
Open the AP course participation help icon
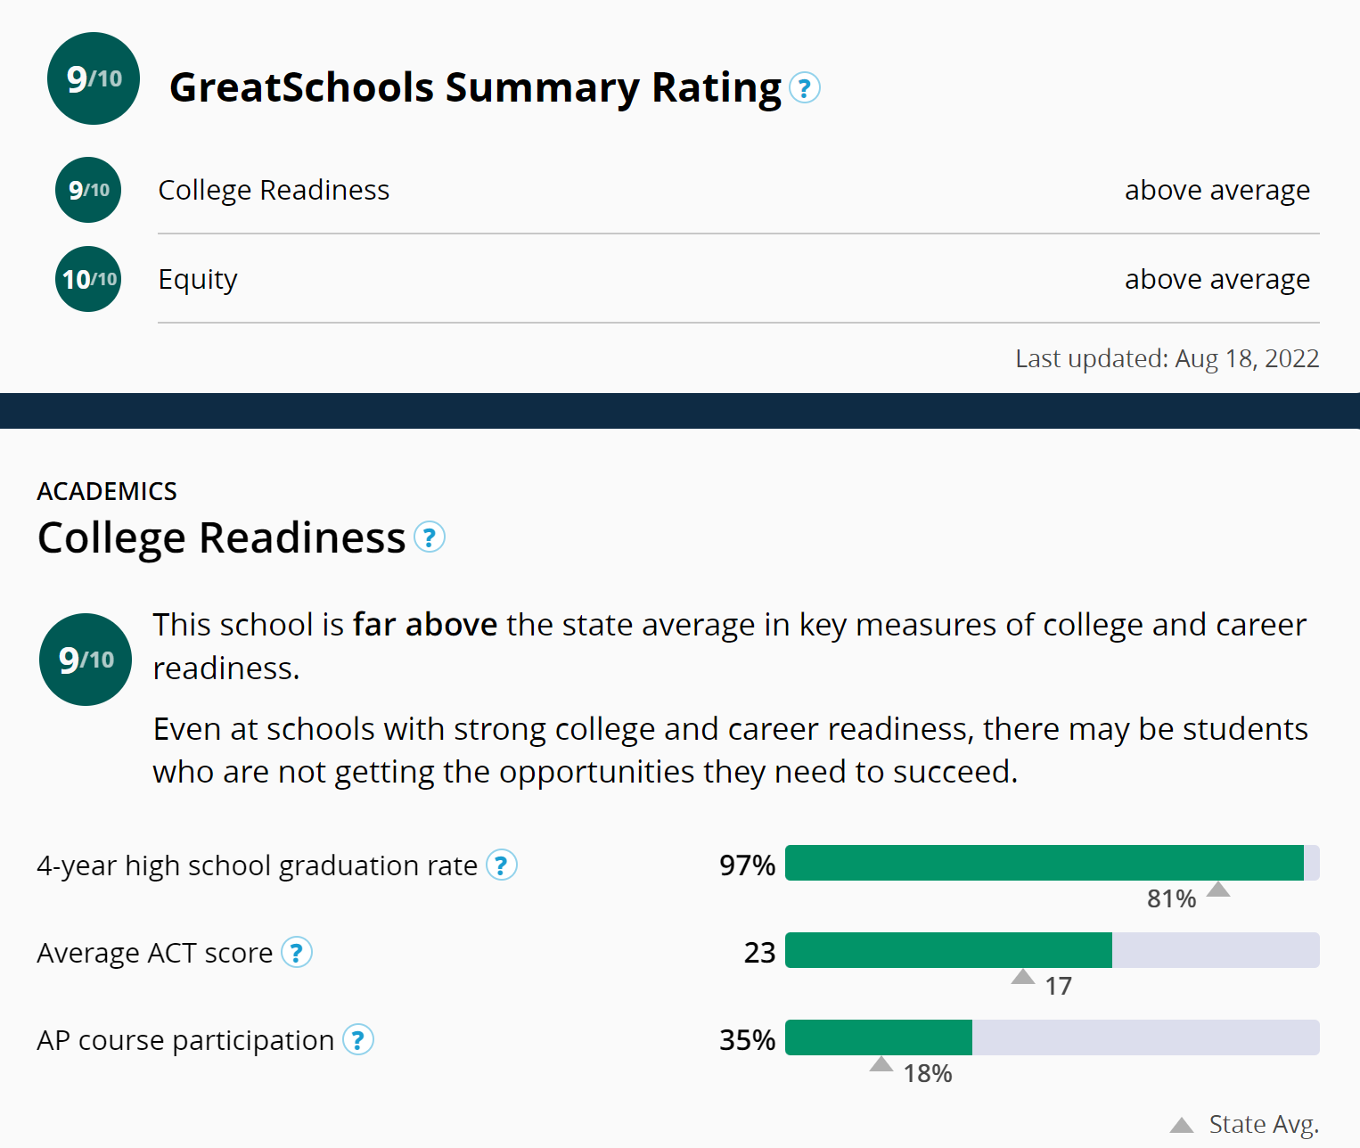point(358,1039)
